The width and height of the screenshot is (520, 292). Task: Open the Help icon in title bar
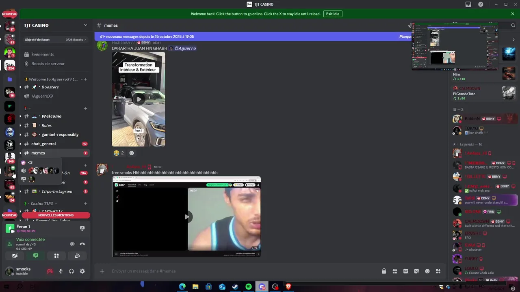[x=481, y=4]
